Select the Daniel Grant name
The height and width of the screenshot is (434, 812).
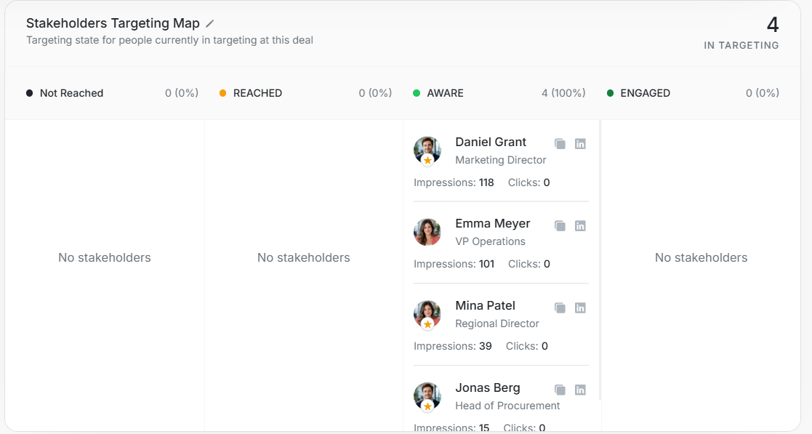[x=491, y=142]
